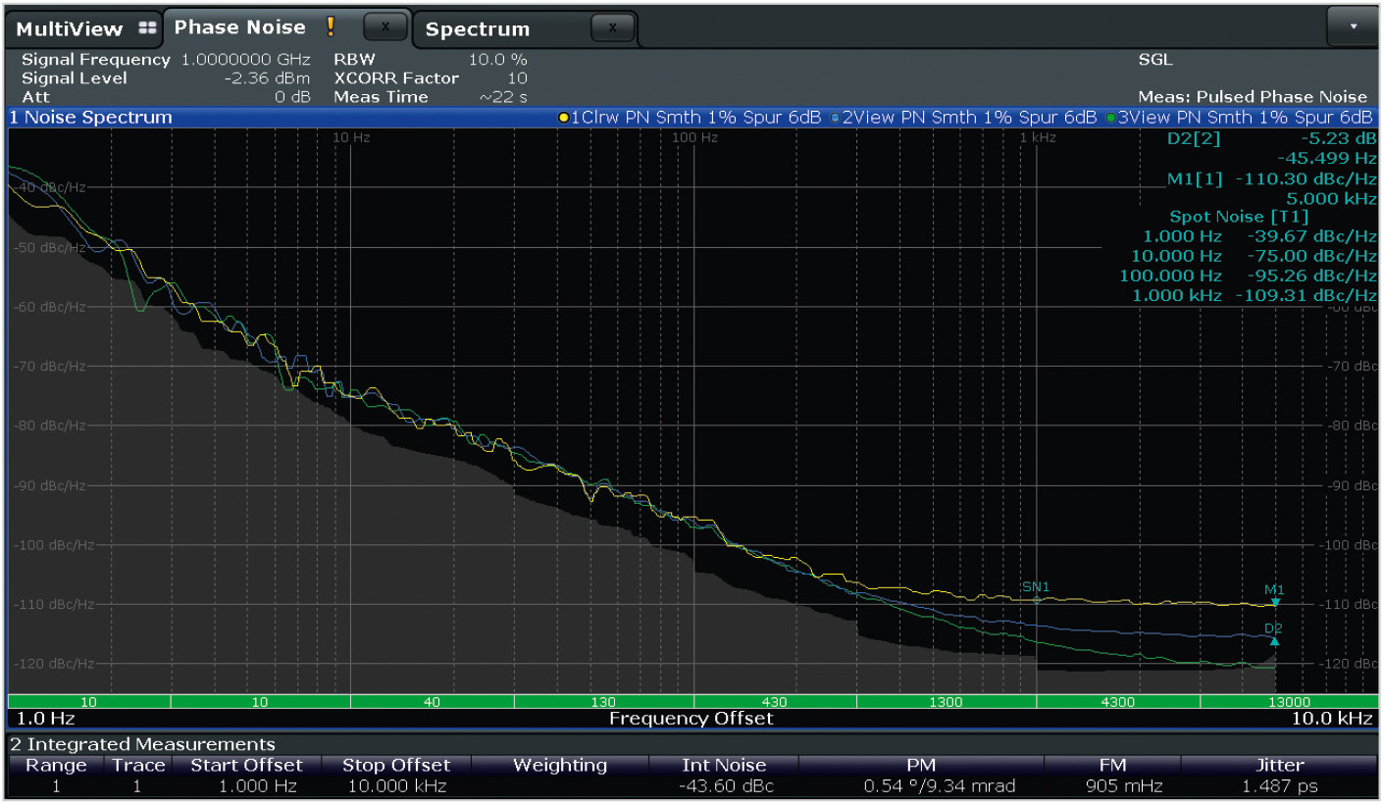1383x804 pixels.
Task: Click the 40 segment in green bar
Action: click(433, 702)
